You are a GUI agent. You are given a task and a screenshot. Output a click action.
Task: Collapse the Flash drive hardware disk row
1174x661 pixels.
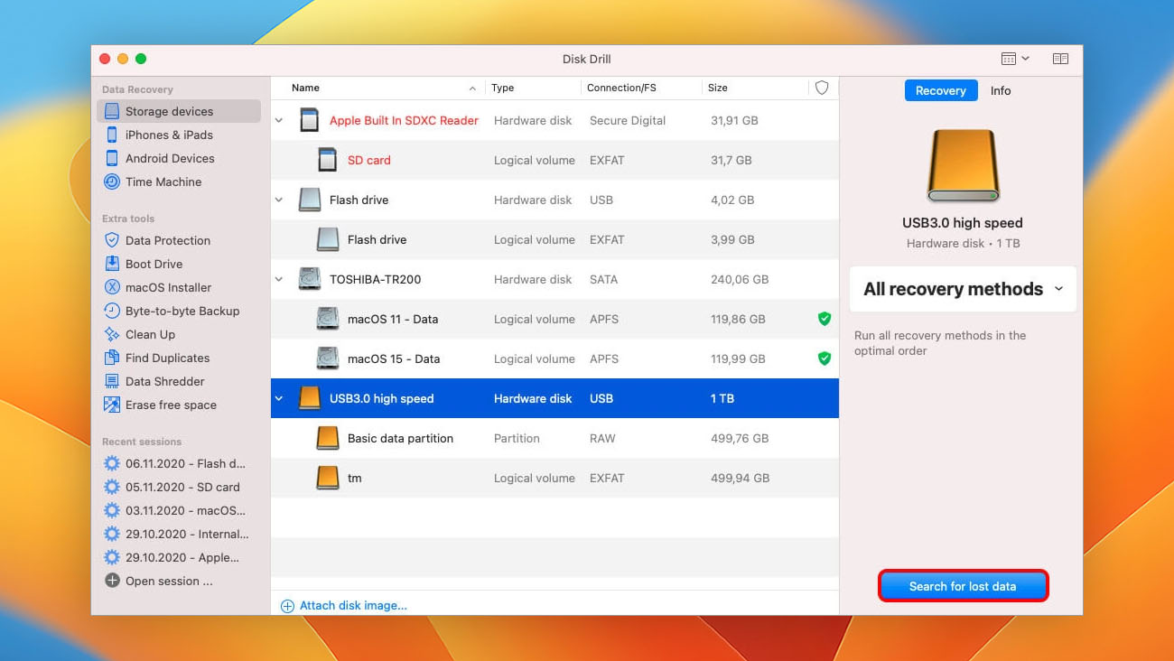pos(279,200)
